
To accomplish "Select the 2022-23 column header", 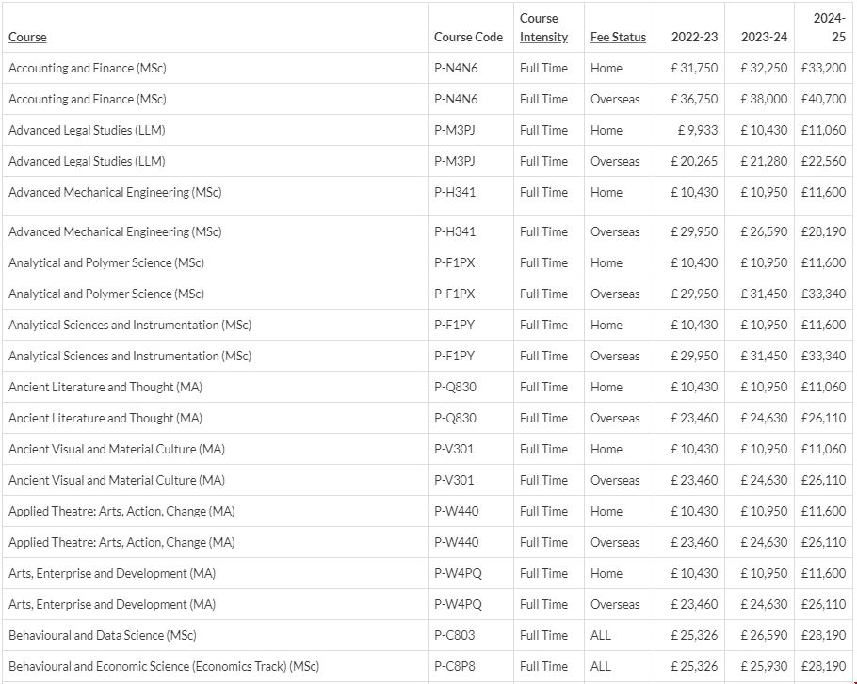I will tap(694, 38).
